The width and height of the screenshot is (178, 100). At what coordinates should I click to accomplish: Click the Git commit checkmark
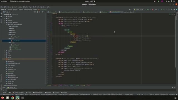tap(161, 9)
